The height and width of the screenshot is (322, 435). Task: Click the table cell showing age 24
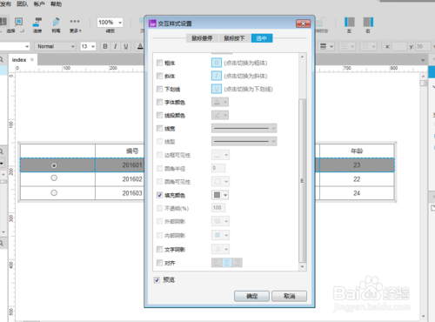point(357,193)
